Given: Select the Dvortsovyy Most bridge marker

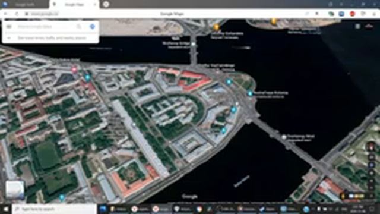Looking at the screenshot, I should point(284,137).
